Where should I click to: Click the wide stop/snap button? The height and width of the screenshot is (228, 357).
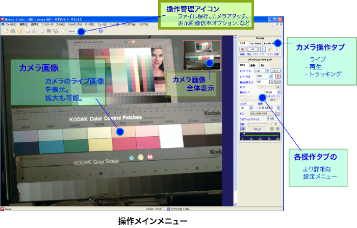tap(253, 49)
